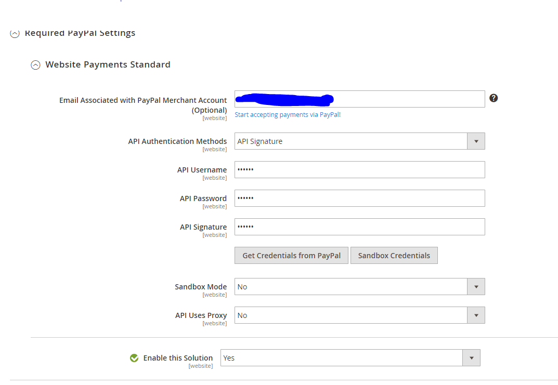This screenshot has width=558, height=385.
Task: Collapse the Website Payments Standard section
Action: point(35,65)
